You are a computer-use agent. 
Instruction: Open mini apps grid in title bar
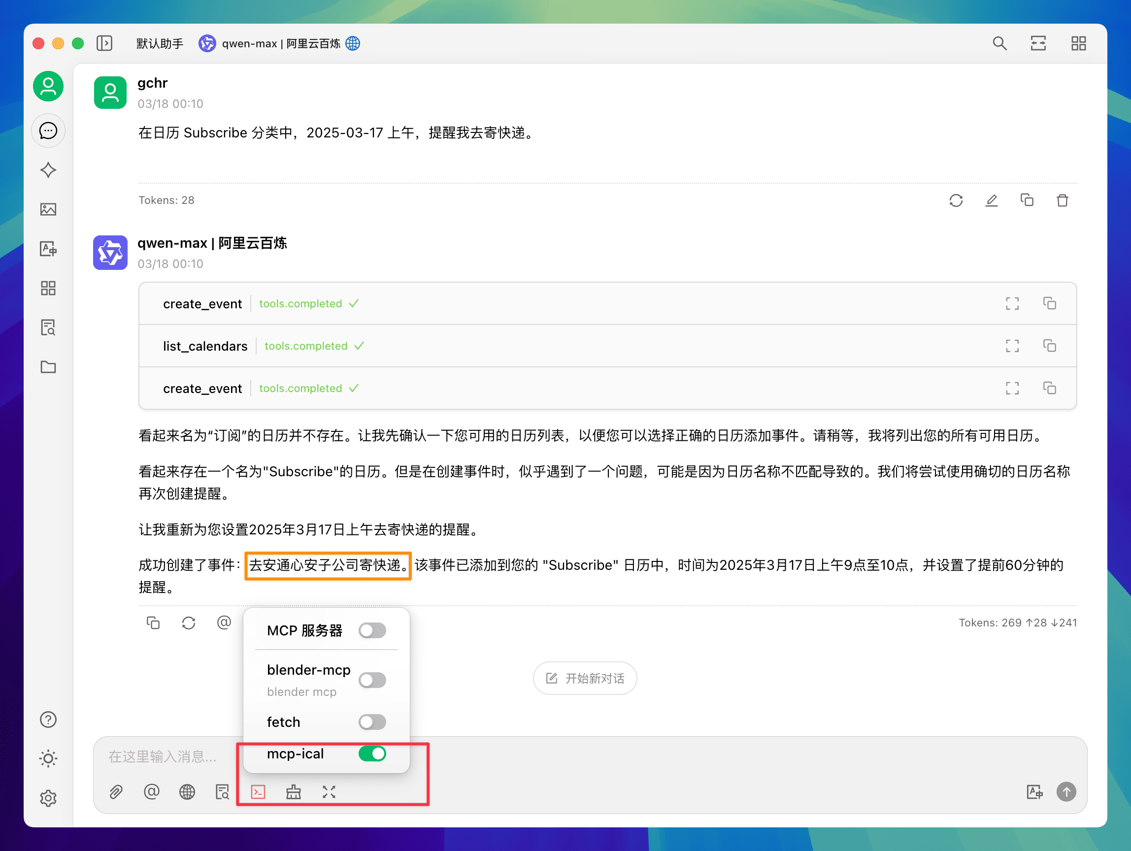point(1079,43)
